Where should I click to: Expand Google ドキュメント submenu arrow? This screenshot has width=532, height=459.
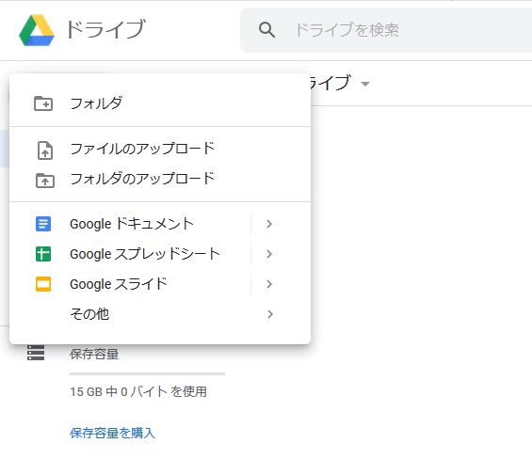tap(269, 224)
